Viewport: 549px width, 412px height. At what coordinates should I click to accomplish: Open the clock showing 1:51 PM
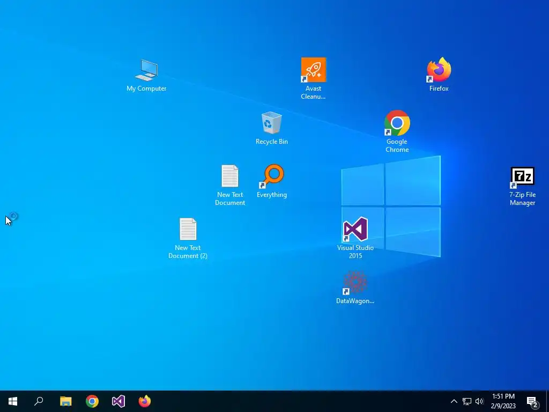pyautogui.click(x=503, y=401)
